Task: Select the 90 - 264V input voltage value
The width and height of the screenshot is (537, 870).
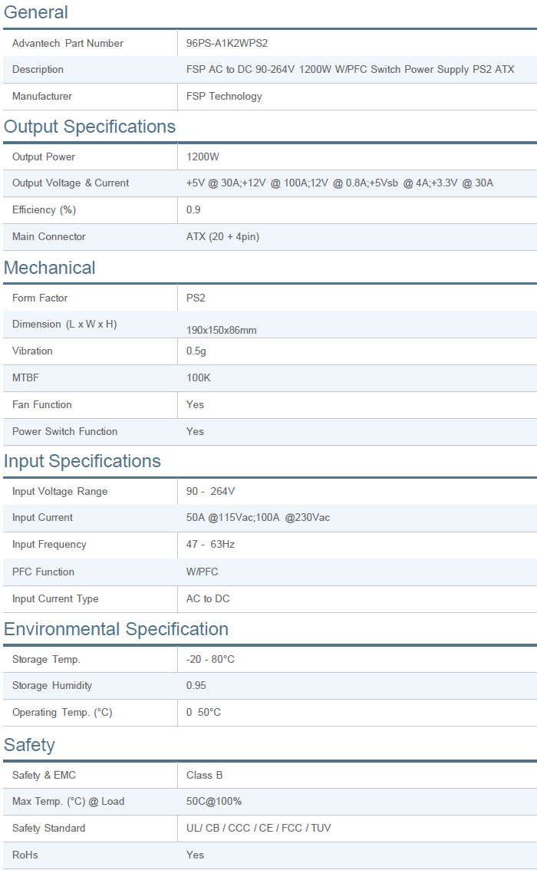Action: [210, 491]
